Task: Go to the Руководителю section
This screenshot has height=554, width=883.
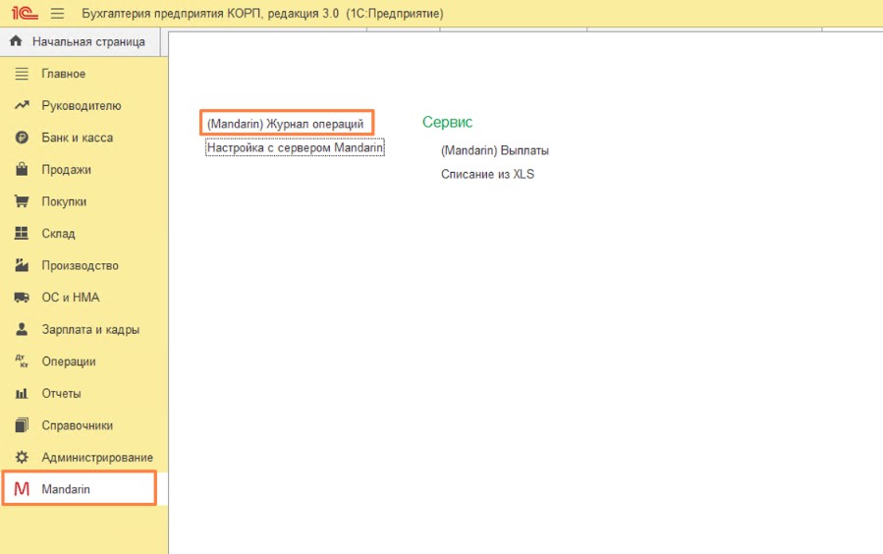Action: (82, 106)
